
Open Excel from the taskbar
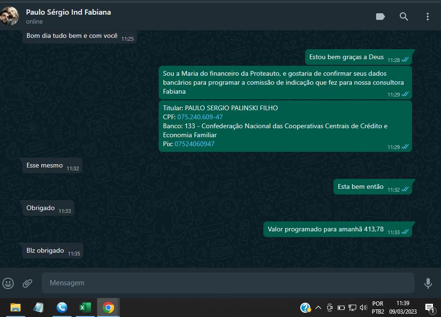pos(85,308)
